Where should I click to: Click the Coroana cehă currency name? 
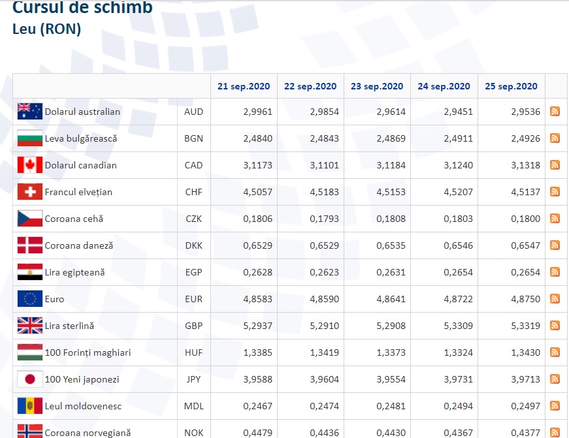(74, 219)
